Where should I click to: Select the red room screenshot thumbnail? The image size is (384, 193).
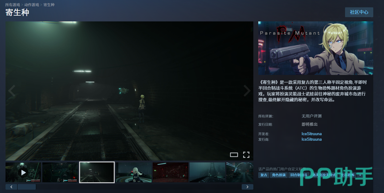tap(171, 173)
